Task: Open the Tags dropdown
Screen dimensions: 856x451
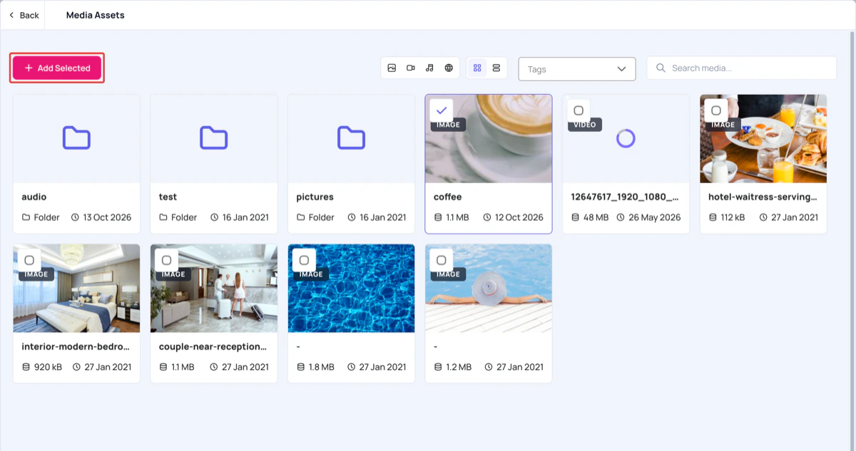Action: [576, 69]
